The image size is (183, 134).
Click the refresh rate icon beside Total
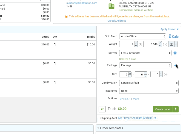tap(102, 109)
